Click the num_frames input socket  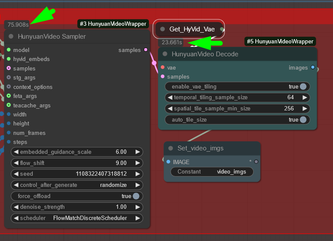9,133
